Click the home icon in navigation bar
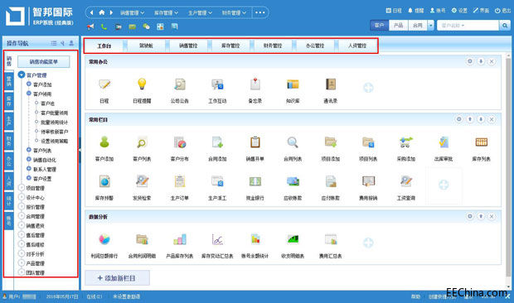Screen dimensions: 514x303 (x=102, y=12)
